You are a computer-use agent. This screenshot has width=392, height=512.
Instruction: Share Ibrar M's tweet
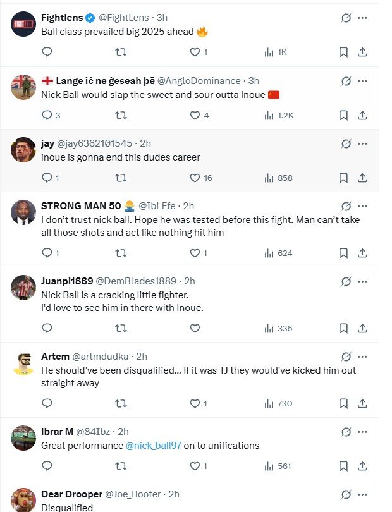pos(362,466)
